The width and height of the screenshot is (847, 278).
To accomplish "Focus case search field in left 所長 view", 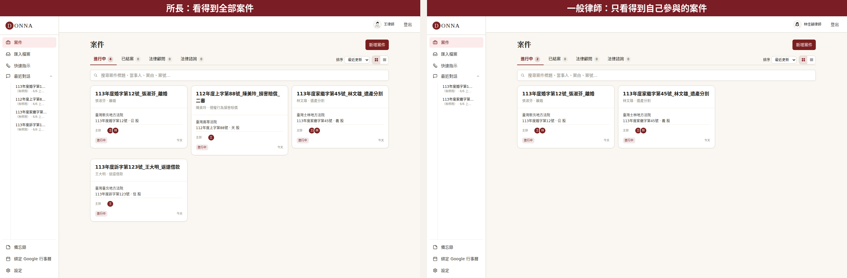I will tap(239, 75).
